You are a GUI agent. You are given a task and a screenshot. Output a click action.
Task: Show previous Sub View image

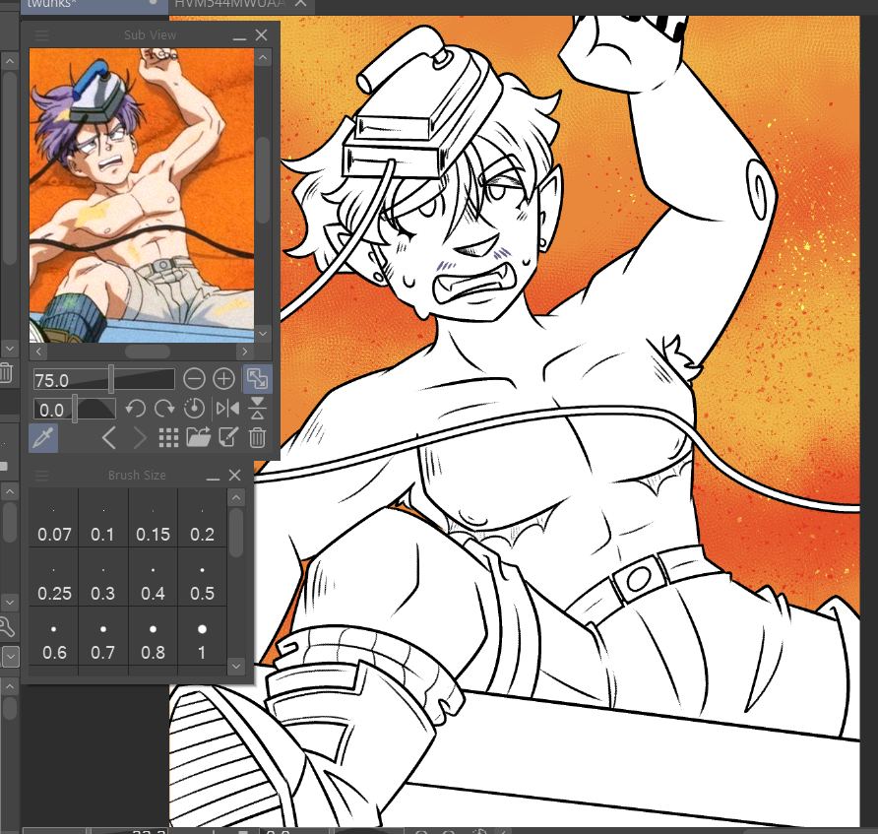pos(109,438)
